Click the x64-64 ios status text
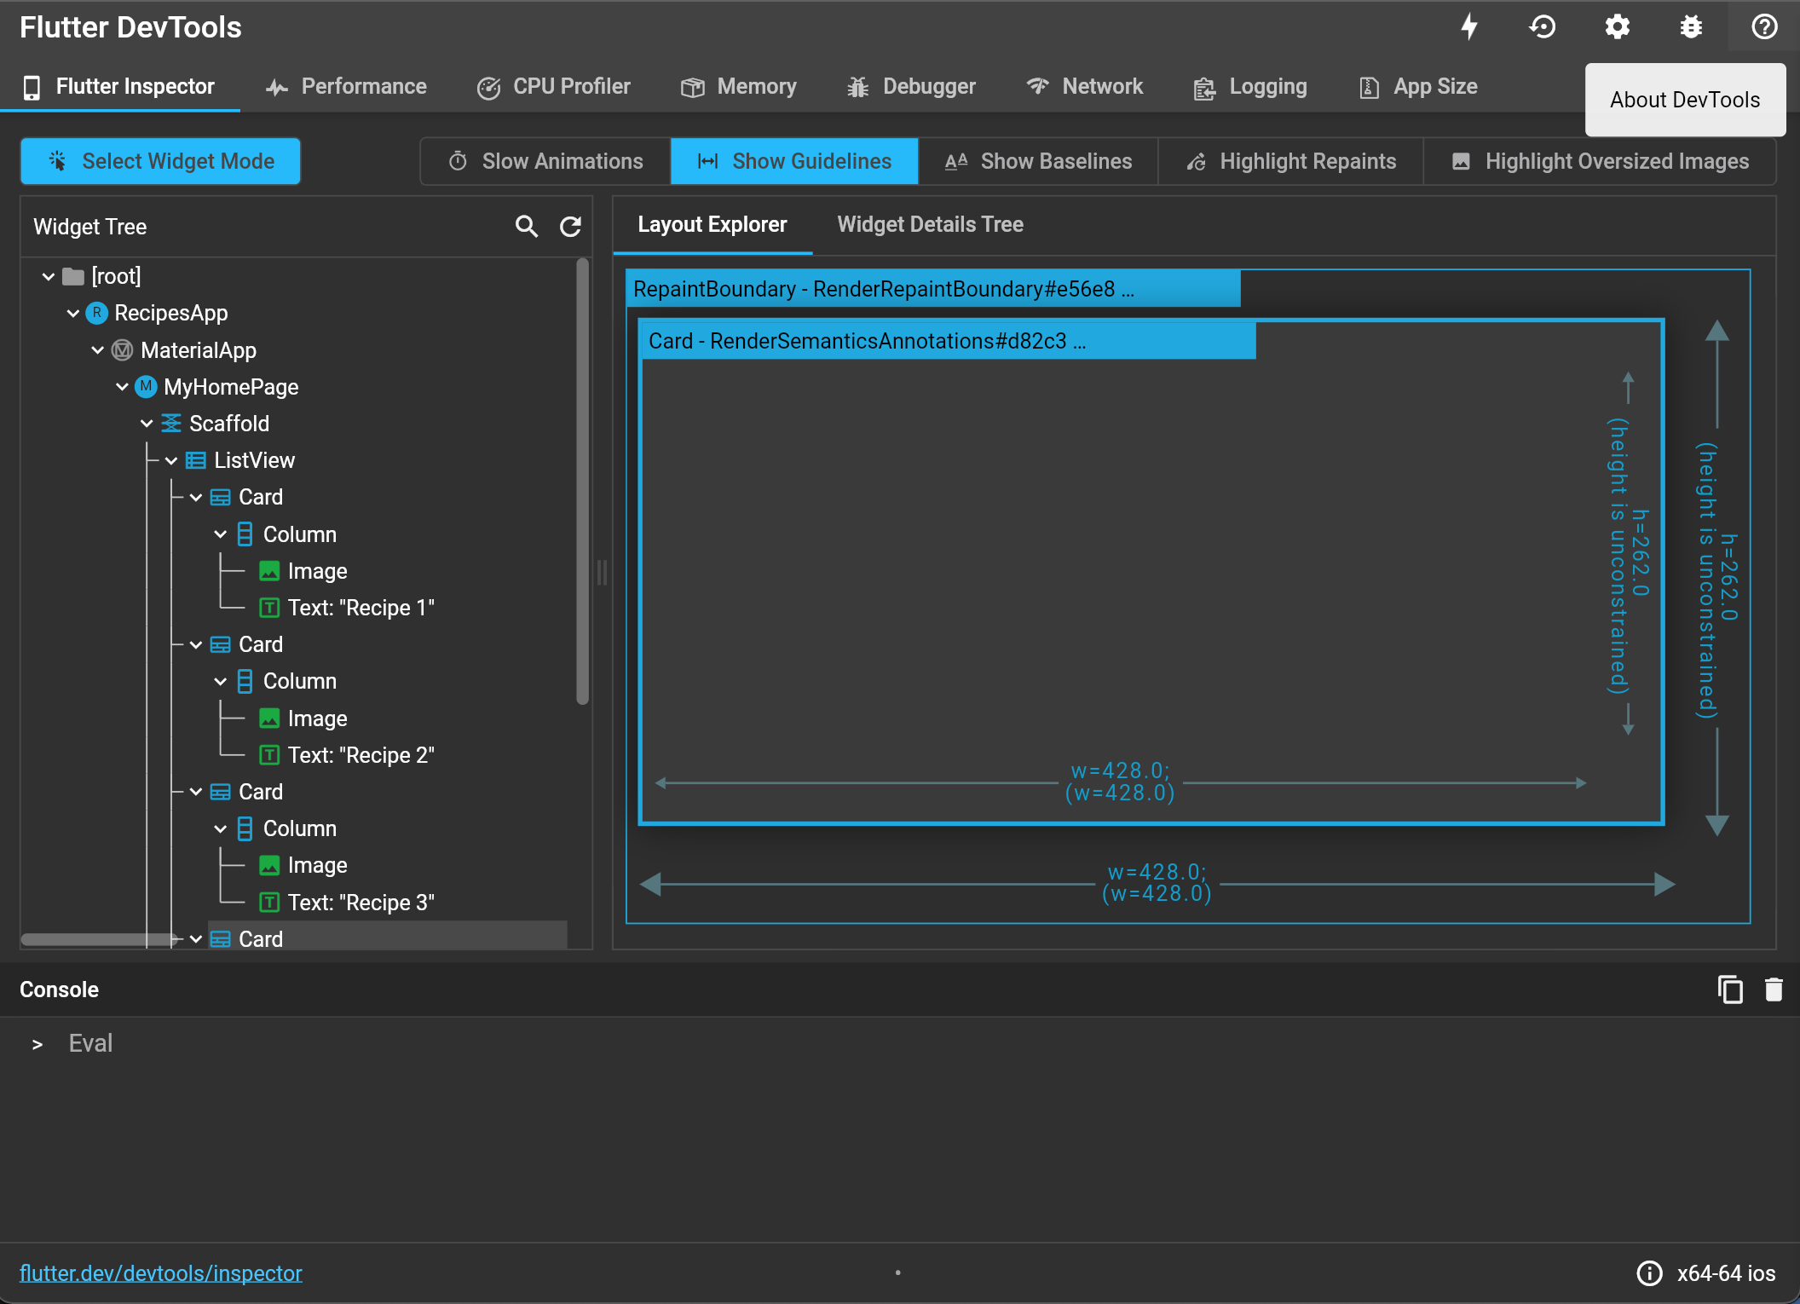Image resolution: width=1800 pixels, height=1304 pixels. pyautogui.click(x=1726, y=1273)
